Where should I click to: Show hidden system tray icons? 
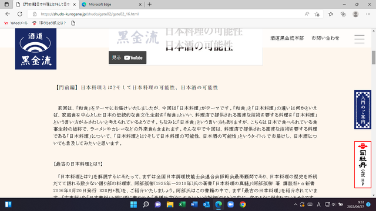(x=296, y=205)
